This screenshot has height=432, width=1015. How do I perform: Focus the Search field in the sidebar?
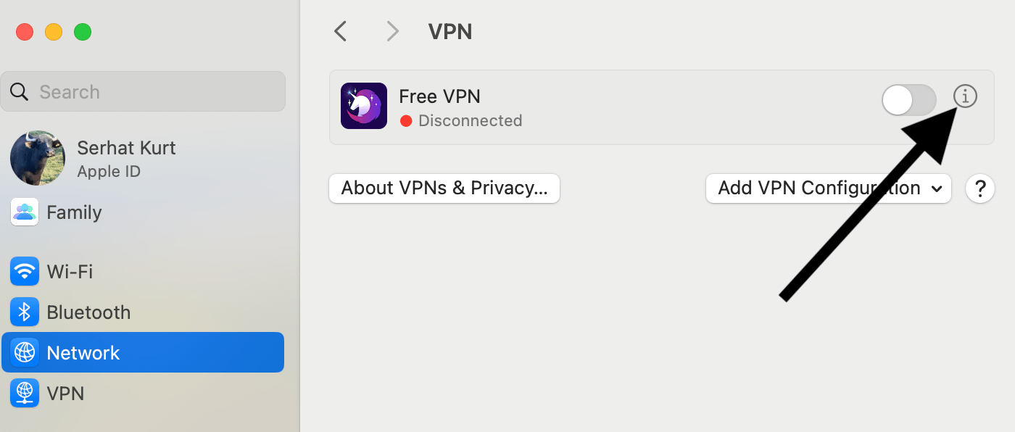(x=143, y=91)
